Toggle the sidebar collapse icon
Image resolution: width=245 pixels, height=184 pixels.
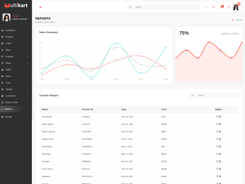coord(40,7)
